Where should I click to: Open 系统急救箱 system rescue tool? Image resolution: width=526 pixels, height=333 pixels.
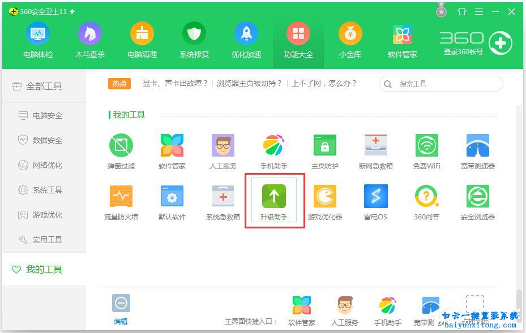pyautogui.click(x=223, y=199)
